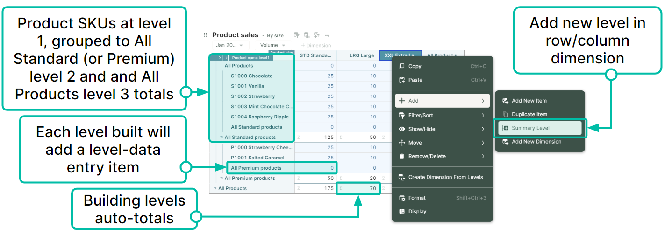Click P1001 Salted Caramel STD cell 25

pyautogui.click(x=316, y=158)
